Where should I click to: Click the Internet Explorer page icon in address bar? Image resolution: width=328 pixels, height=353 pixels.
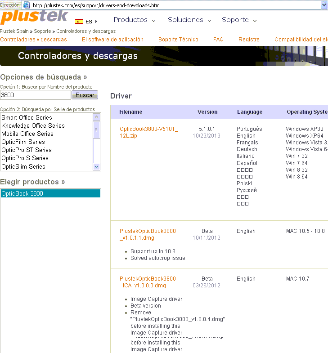[27, 5]
